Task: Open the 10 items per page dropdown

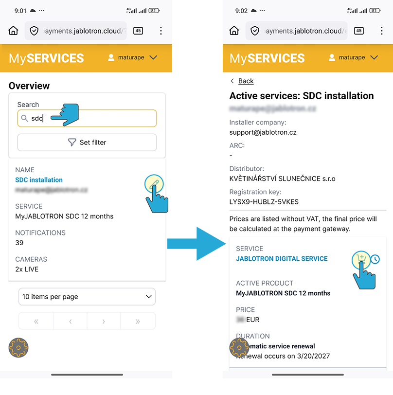Action: point(87,297)
